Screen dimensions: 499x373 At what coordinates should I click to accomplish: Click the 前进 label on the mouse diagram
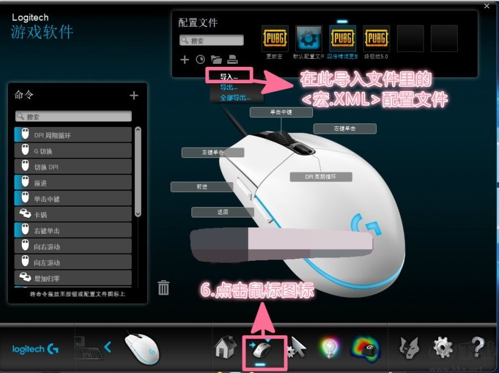pos(202,187)
